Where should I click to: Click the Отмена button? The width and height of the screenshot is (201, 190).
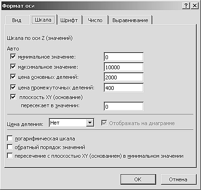(x=178, y=179)
